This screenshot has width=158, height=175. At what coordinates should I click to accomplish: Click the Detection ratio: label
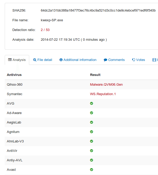click(x=24, y=30)
